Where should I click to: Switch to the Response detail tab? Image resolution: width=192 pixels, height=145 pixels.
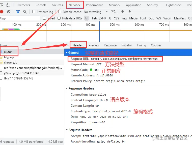point(110,45)
